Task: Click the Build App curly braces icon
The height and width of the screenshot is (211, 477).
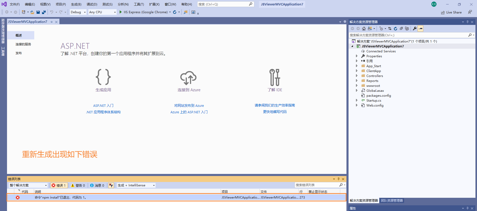Action: (103, 77)
